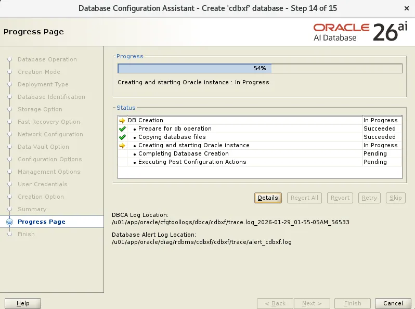Click Creating and starting Oracle instance row in table
This screenshot has height=309, width=415.
260,145
